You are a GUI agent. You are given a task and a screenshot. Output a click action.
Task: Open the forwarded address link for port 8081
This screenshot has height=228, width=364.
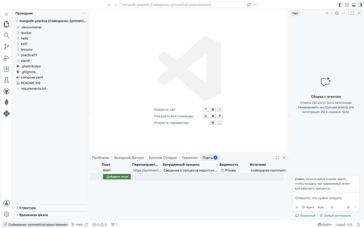147,170
